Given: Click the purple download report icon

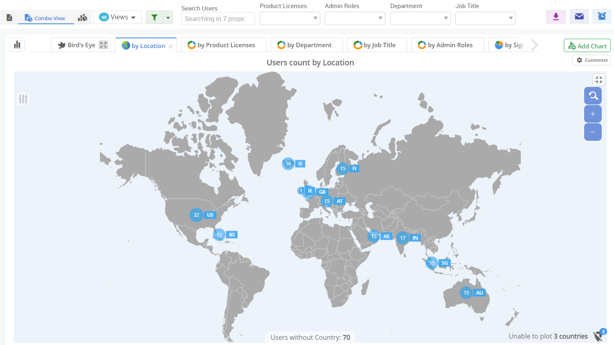Looking at the screenshot, I should click(x=556, y=16).
